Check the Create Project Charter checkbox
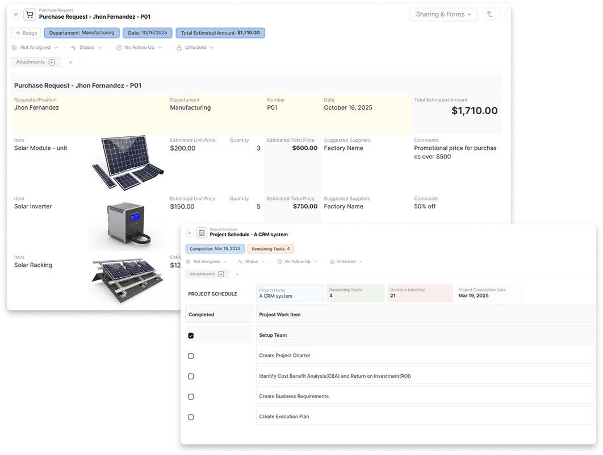Viewport: 603px width, 455px height. pos(191,356)
